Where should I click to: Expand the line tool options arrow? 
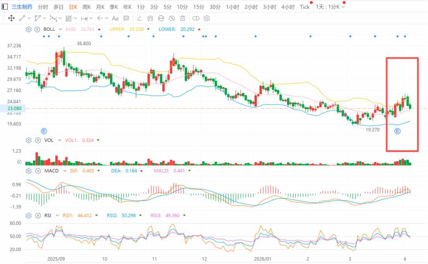(x=29, y=18)
